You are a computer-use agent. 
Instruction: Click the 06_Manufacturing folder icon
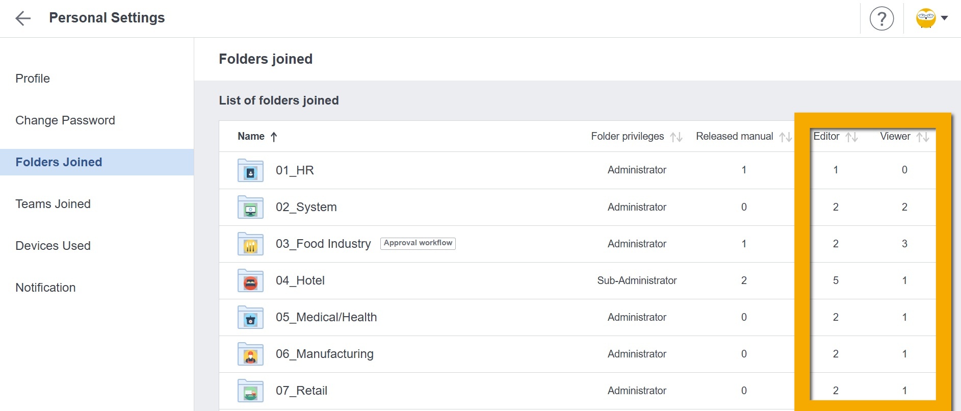click(250, 354)
